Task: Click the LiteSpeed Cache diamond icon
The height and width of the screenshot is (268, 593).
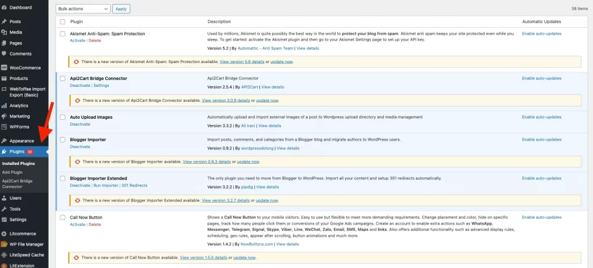Action: (x=4, y=255)
